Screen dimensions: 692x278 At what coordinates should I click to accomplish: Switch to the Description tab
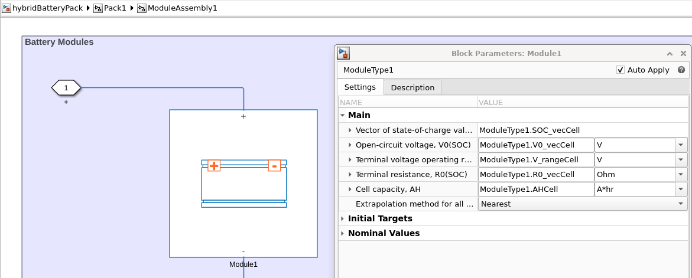tap(412, 87)
